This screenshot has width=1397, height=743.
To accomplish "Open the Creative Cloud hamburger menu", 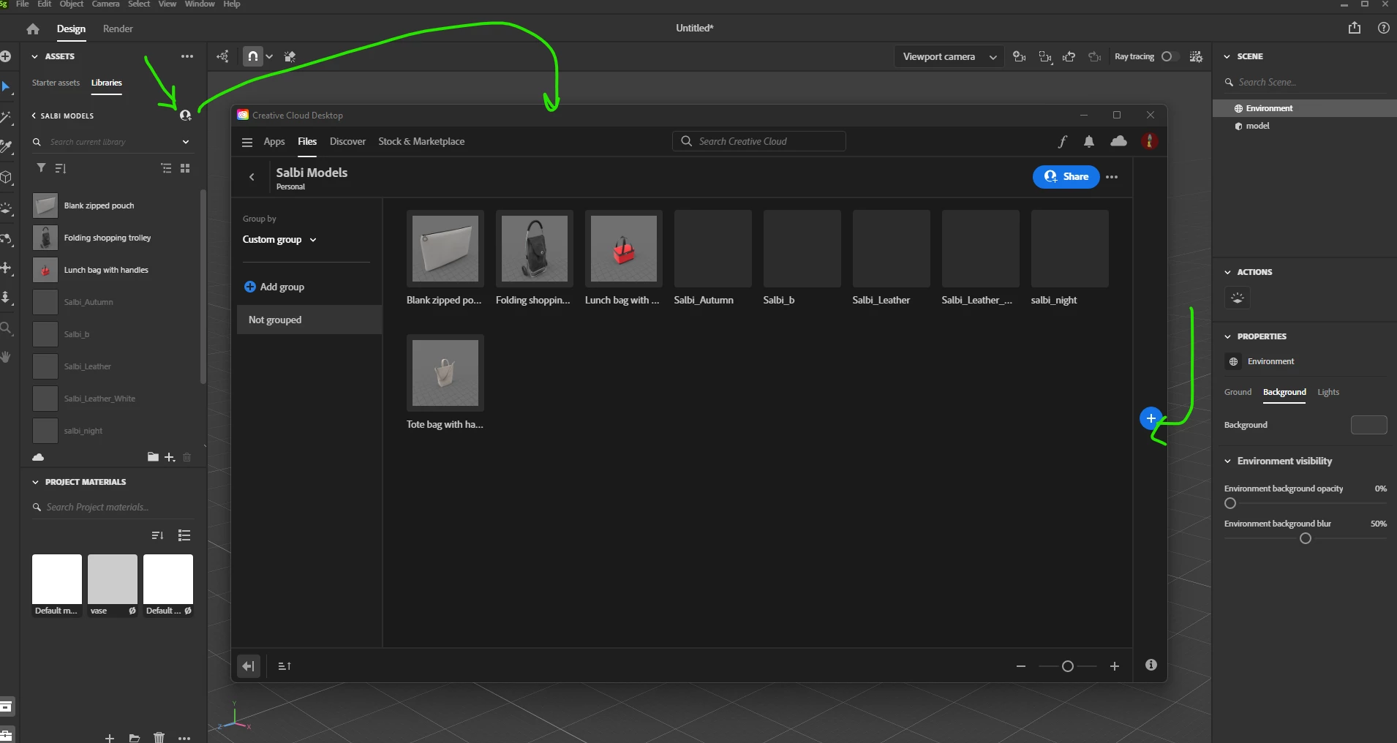I will [x=247, y=142].
